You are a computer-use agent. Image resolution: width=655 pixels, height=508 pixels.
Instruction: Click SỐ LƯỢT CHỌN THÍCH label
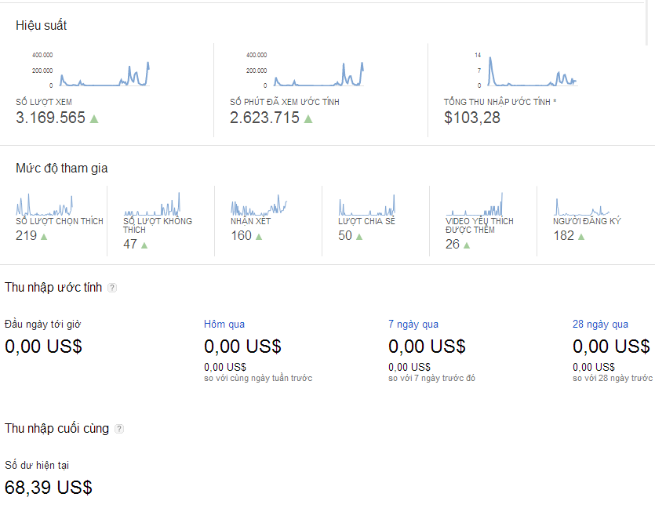[x=60, y=221]
